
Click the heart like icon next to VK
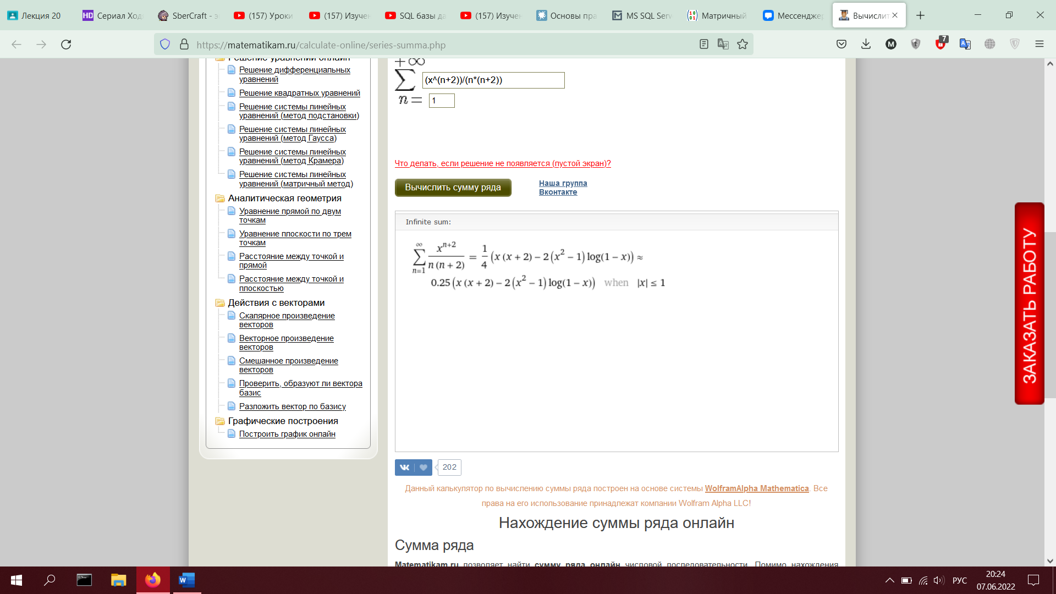[423, 468]
